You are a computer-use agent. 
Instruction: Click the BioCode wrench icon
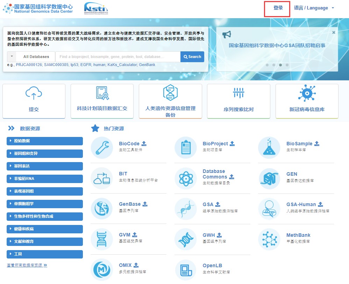pos(102,148)
